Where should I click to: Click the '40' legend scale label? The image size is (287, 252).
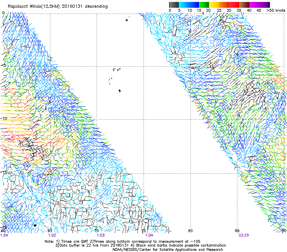click(x=249, y=10)
